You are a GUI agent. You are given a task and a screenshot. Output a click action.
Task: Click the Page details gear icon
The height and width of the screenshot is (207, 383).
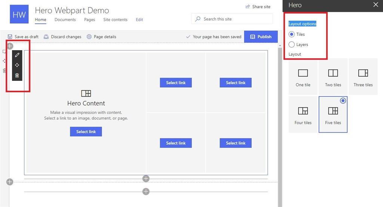(89, 37)
